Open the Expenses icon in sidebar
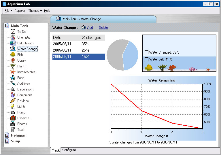Screen dimensions: 221x155 13,118
